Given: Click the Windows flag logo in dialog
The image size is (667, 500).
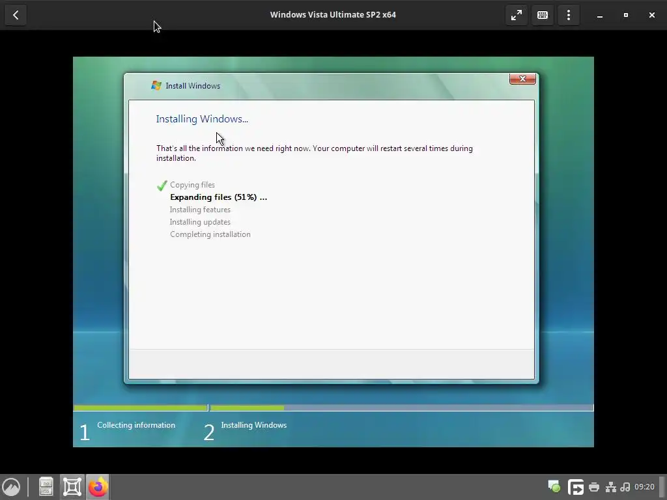Looking at the screenshot, I should [156, 85].
